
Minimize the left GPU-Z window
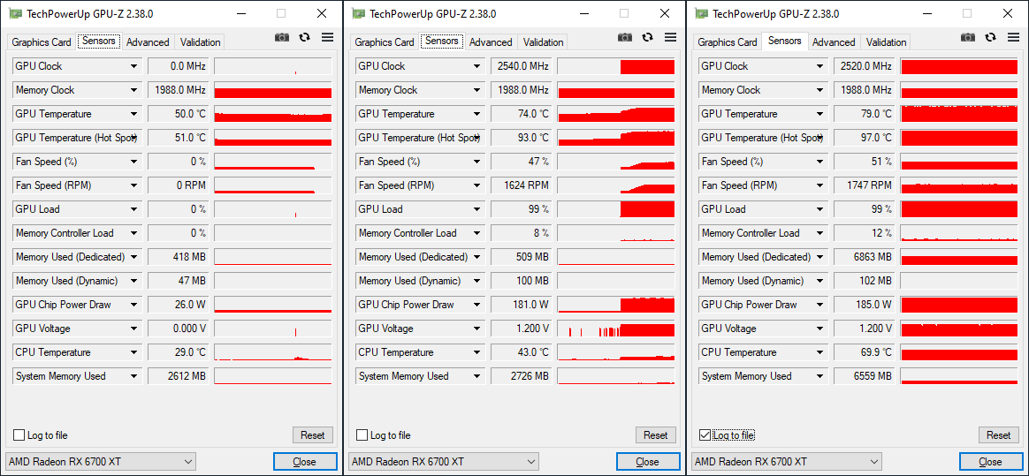[240, 13]
